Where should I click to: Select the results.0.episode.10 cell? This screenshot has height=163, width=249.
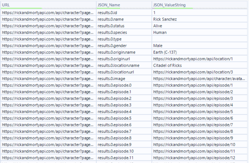124,152
